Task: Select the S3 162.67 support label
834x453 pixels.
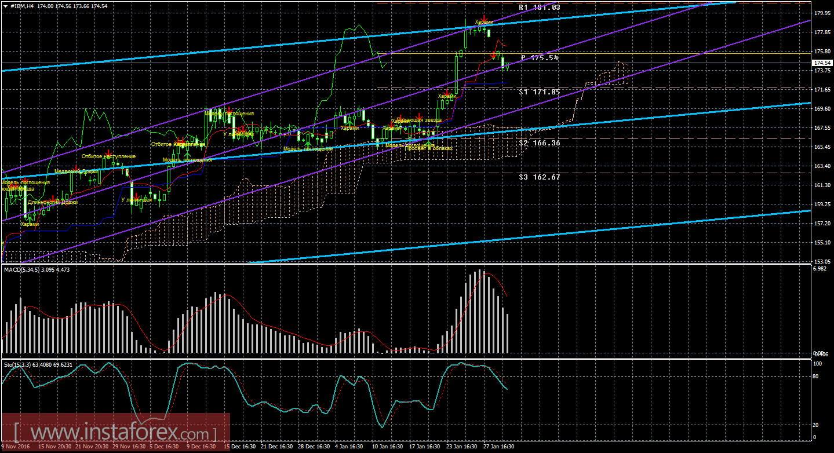Action: point(539,177)
